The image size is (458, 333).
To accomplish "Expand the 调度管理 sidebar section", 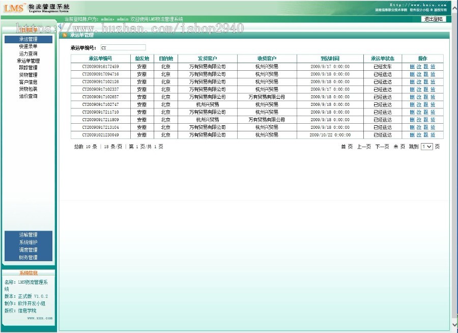I will click(x=28, y=249).
